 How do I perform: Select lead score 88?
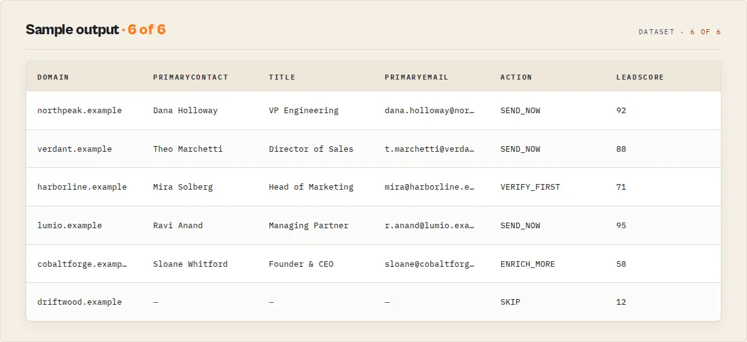[621, 149]
